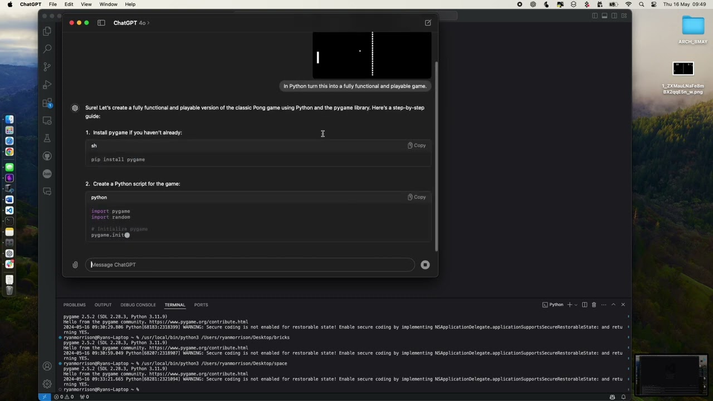Screen dimensions: 713x401
Task: Select the ARCH_8MAY desktop folder
Action: pos(693,30)
